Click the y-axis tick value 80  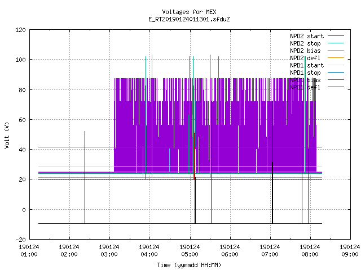22,90
